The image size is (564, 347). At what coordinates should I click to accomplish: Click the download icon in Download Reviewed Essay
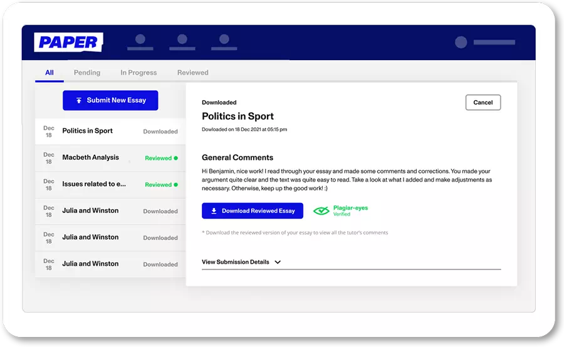coord(214,211)
